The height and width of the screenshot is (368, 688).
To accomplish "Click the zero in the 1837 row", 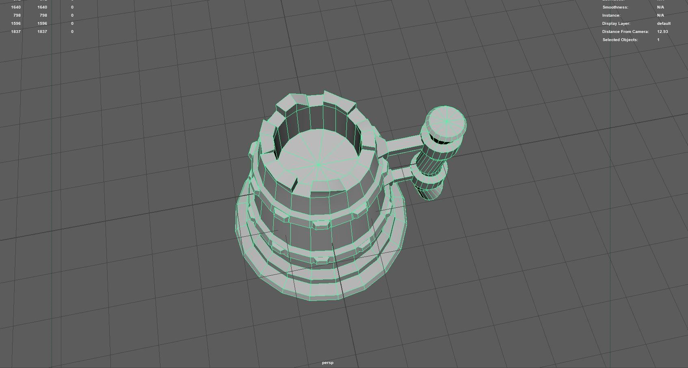I will click(x=72, y=32).
